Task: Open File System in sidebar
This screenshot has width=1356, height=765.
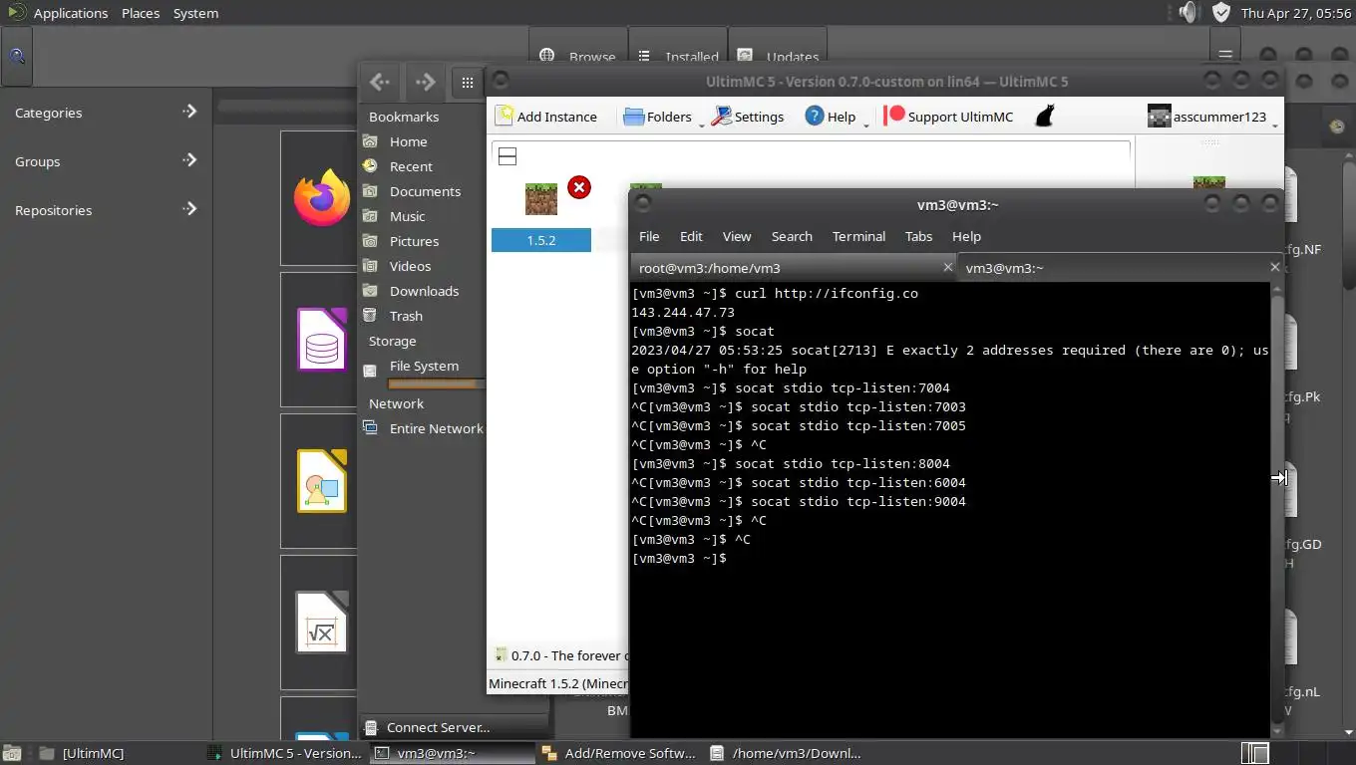Action: tap(423, 369)
